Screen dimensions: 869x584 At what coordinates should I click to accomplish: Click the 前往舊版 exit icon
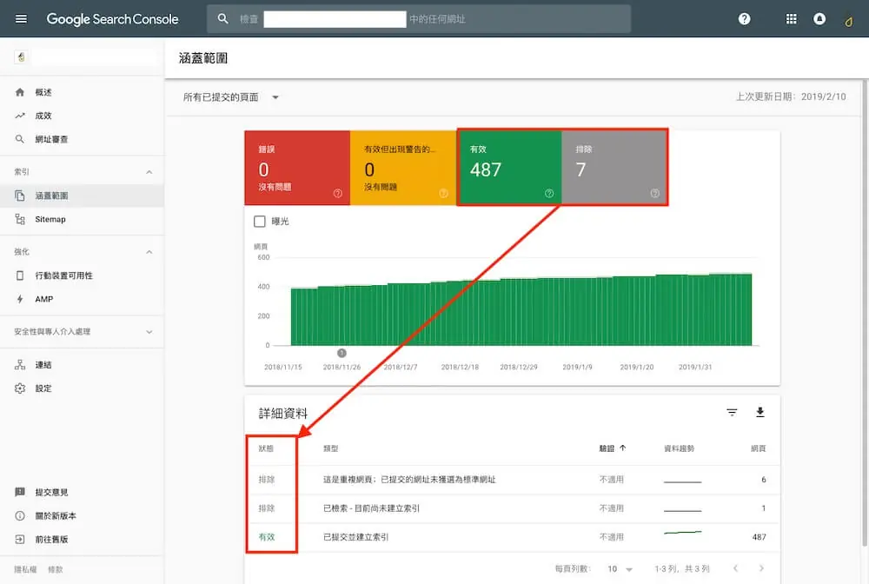tap(20, 539)
